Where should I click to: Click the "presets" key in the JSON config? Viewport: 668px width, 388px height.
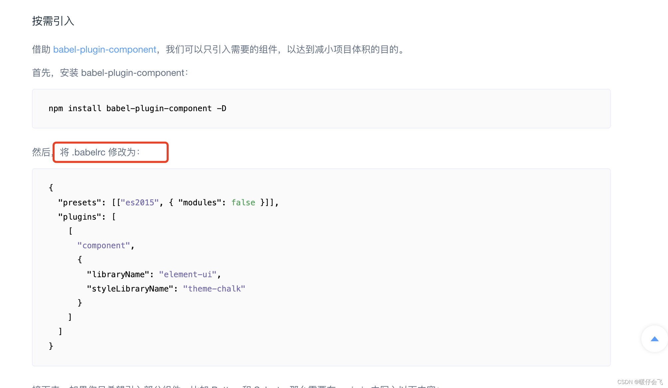point(80,202)
